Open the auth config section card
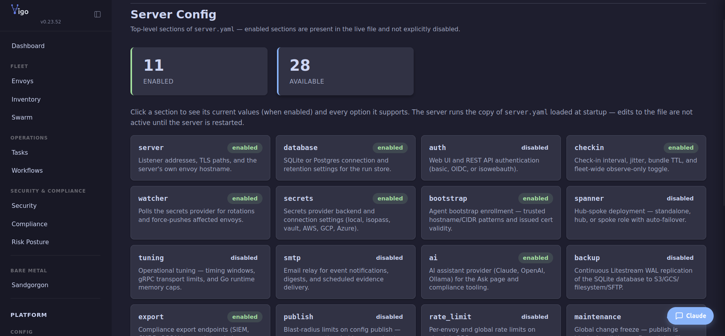725x336 pixels. [x=491, y=158]
